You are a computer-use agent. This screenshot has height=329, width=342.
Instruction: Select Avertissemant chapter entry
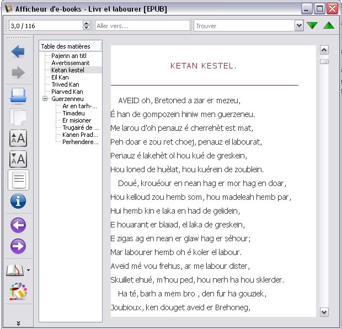(x=71, y=63)
